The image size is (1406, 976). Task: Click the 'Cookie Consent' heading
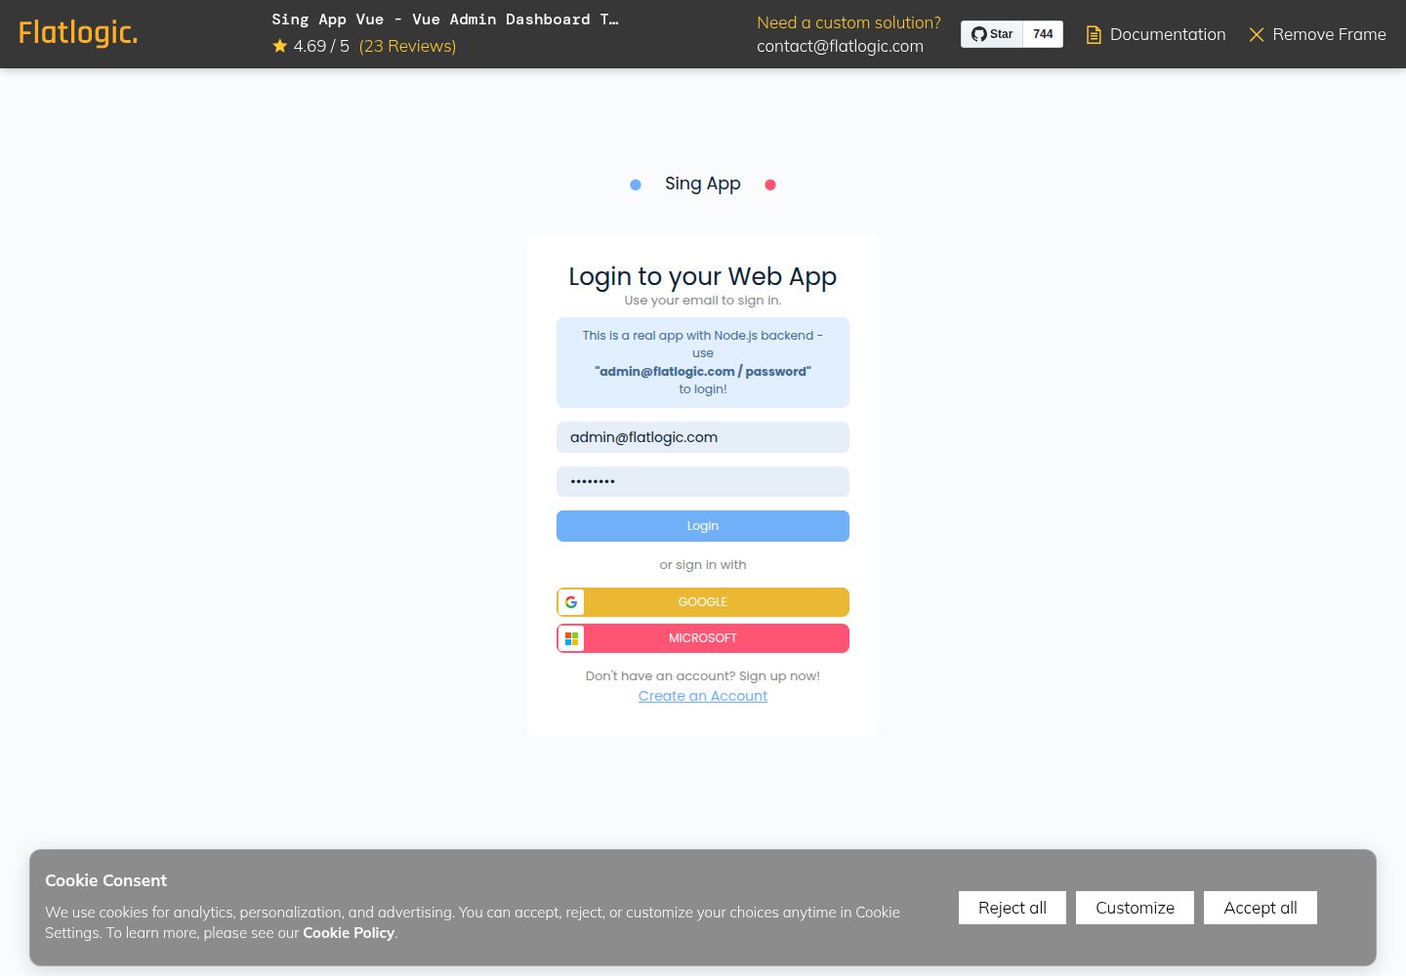[105, 880]
